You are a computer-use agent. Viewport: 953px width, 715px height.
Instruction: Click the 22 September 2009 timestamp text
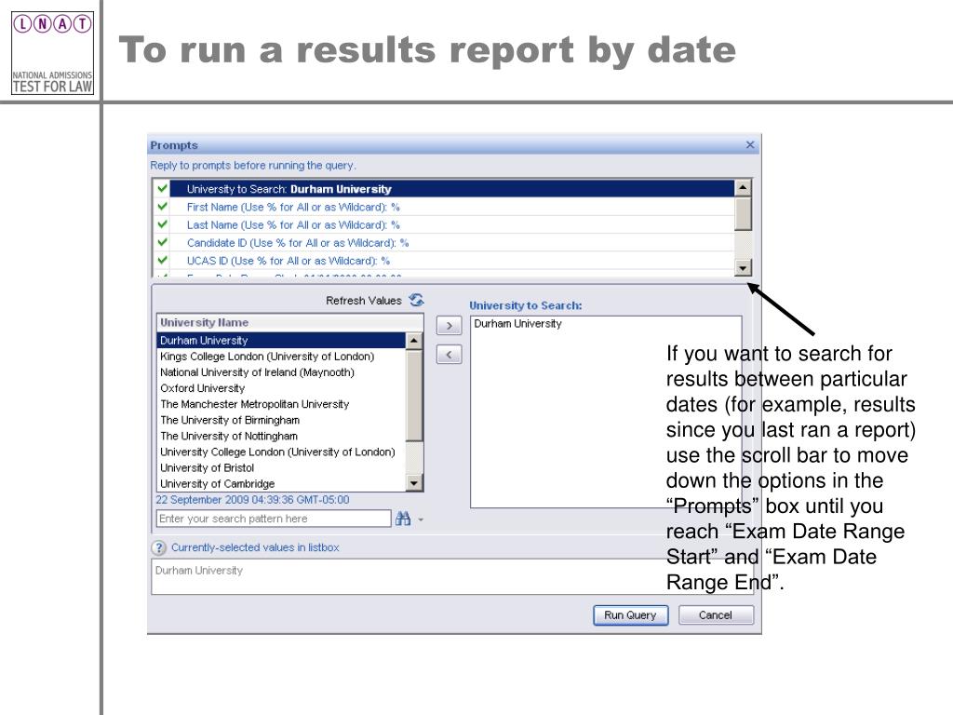pyautogui.click(x=252, y=500)
